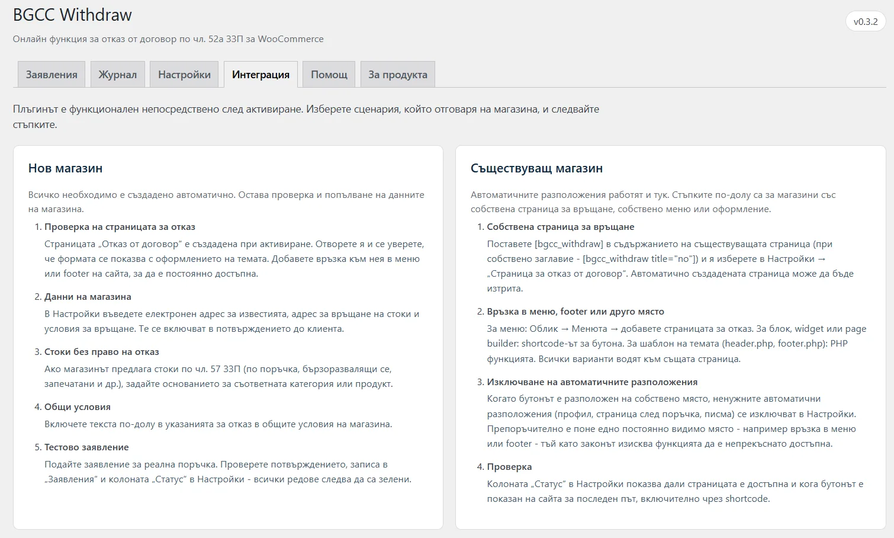The height and width of the screenshot is (538, 894).
Task: Click step heading Общи условия
Action: point(78,406)
